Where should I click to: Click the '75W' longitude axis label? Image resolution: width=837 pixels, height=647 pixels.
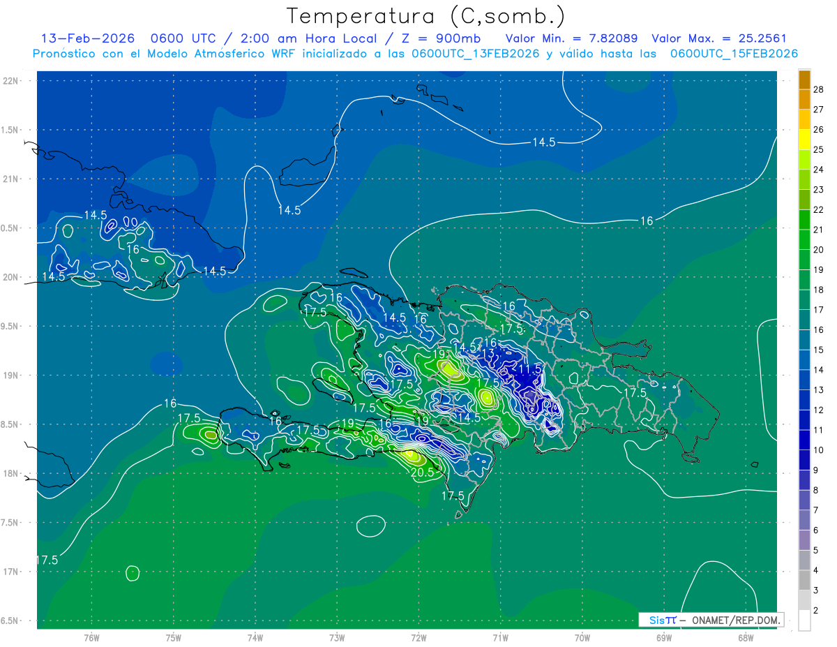[174, 637]
